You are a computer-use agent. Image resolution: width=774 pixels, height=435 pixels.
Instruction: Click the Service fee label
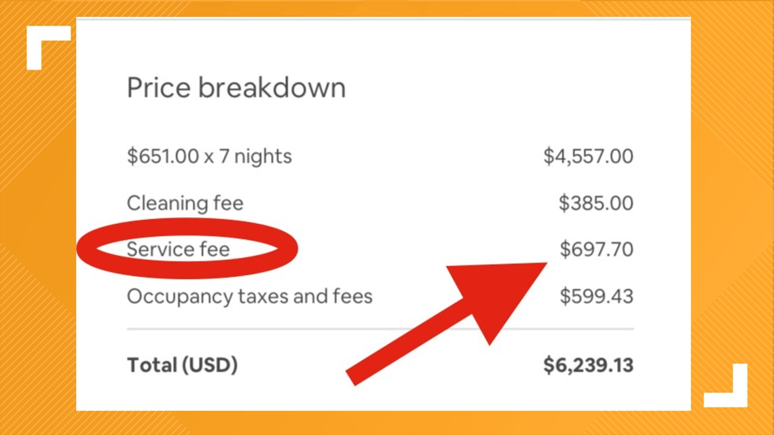tap(178, 249)
